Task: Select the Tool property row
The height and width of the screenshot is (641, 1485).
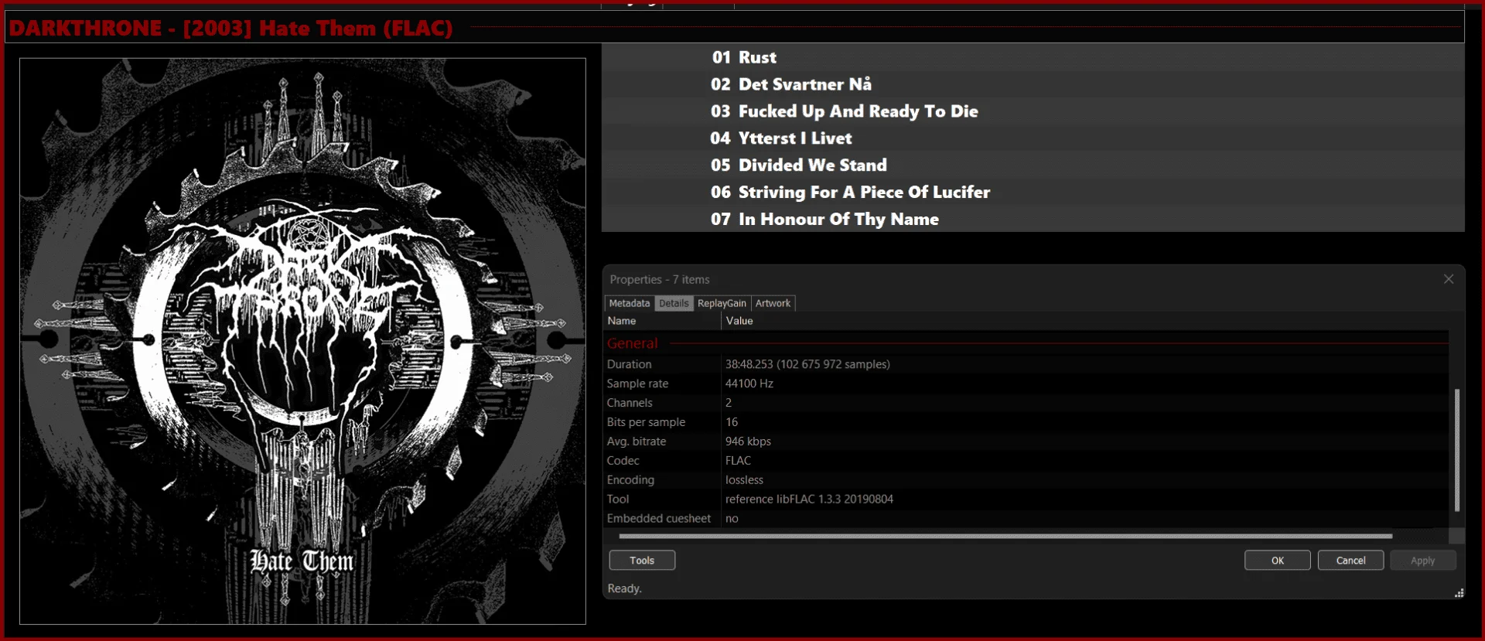Action: tap(1026, 500)
